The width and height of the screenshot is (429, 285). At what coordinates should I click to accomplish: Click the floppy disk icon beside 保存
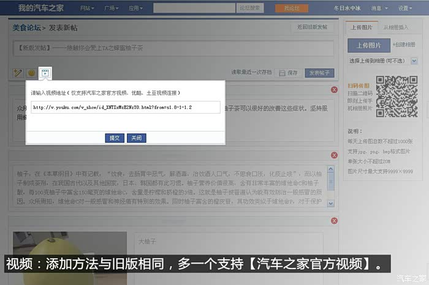tap(282, 73)
